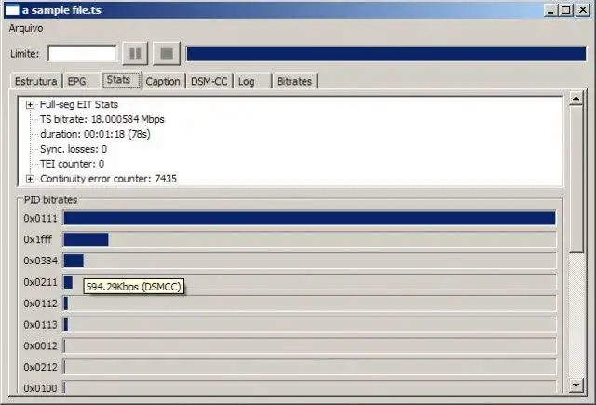The image size is (596, 405).
Task: Select the TS bitrate: 18.000584 Mbps row
Action: (x=102, y=119)
